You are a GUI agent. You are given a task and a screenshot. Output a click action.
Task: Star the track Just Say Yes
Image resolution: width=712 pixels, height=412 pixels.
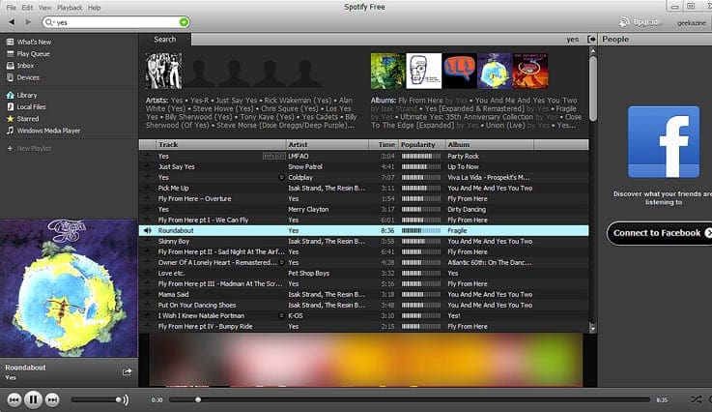click(148, 166)
